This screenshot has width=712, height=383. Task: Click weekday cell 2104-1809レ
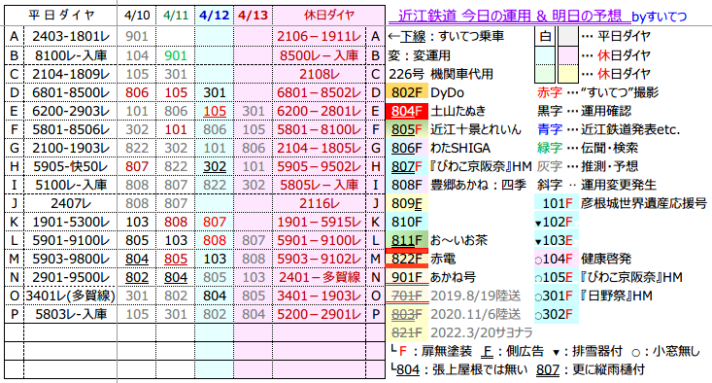click(70, 74)
